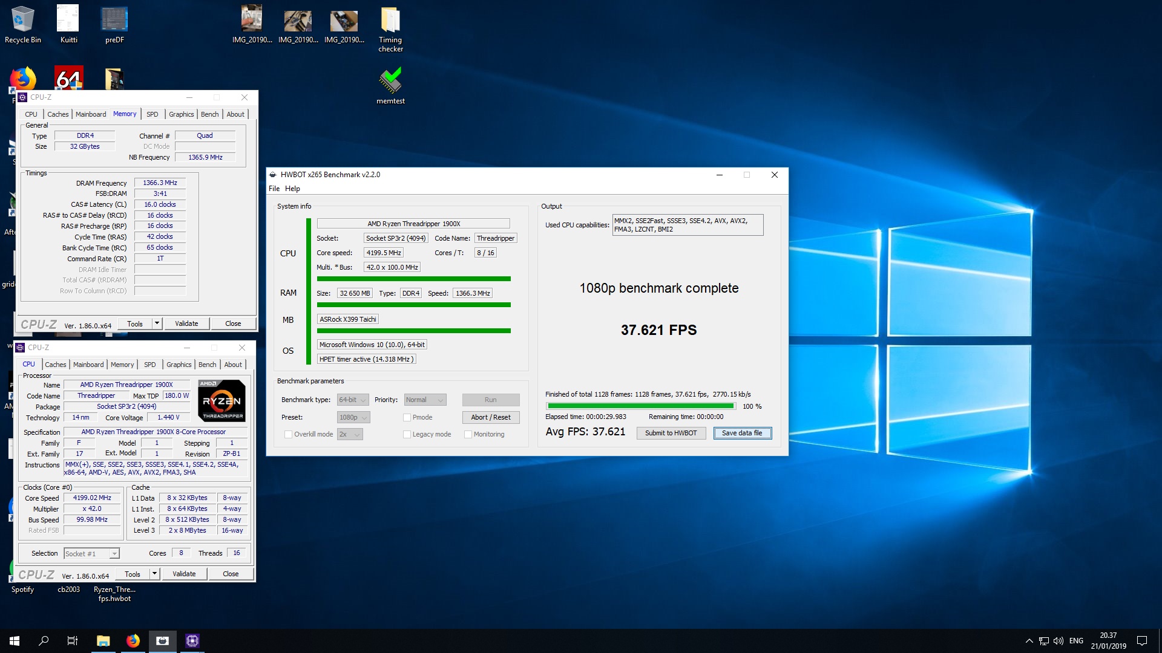This screenshot has height=653, width=1162.
Task: Click the Ryzen Threadripper logo in CPU-Z
Action: point(222,401)
